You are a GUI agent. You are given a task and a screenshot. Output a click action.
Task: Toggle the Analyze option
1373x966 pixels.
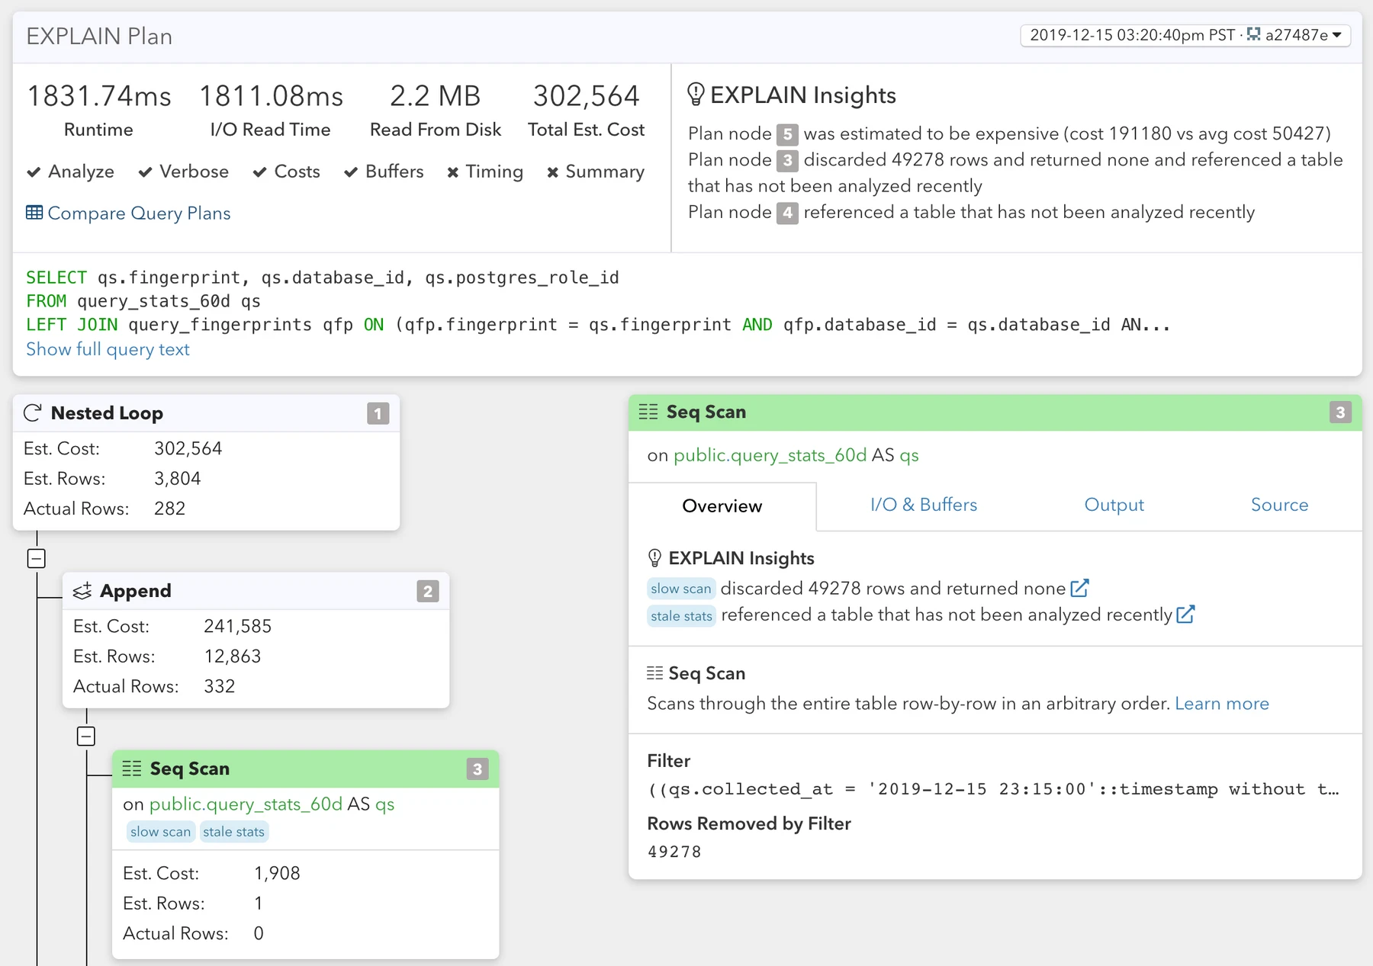click(70, 172)
